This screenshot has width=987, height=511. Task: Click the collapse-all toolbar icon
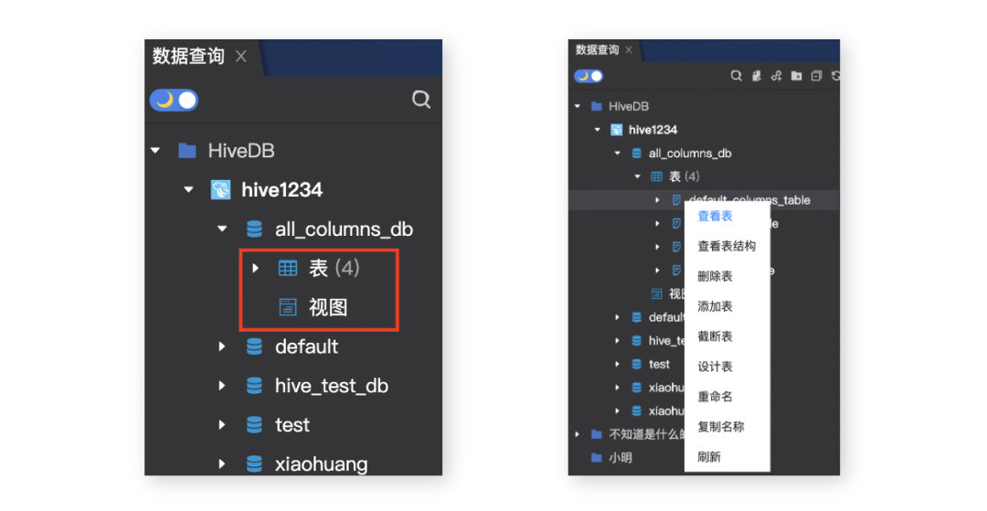click(x=816, y=76)
